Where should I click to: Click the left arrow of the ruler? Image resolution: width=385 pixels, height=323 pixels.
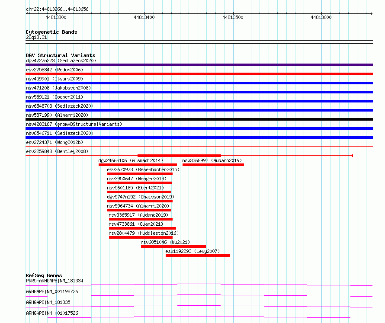pyautogui.click(x=27, y=13)
